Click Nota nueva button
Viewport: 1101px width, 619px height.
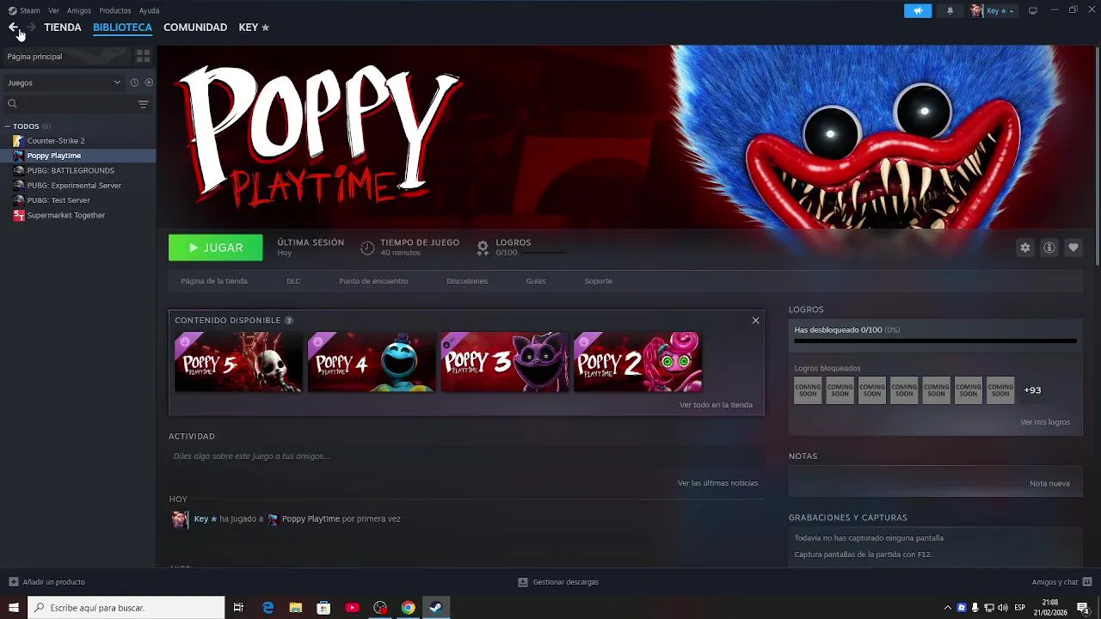tap(1049, 483)
